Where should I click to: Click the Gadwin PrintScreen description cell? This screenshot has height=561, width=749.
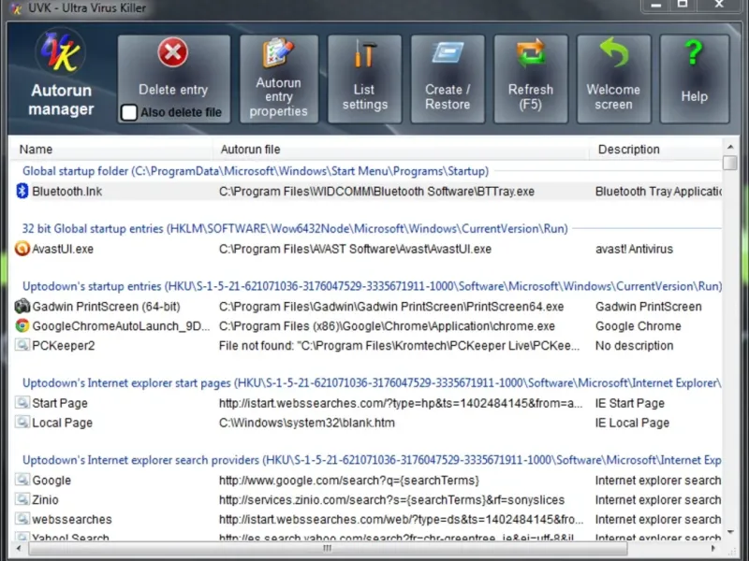pos(648,307)
